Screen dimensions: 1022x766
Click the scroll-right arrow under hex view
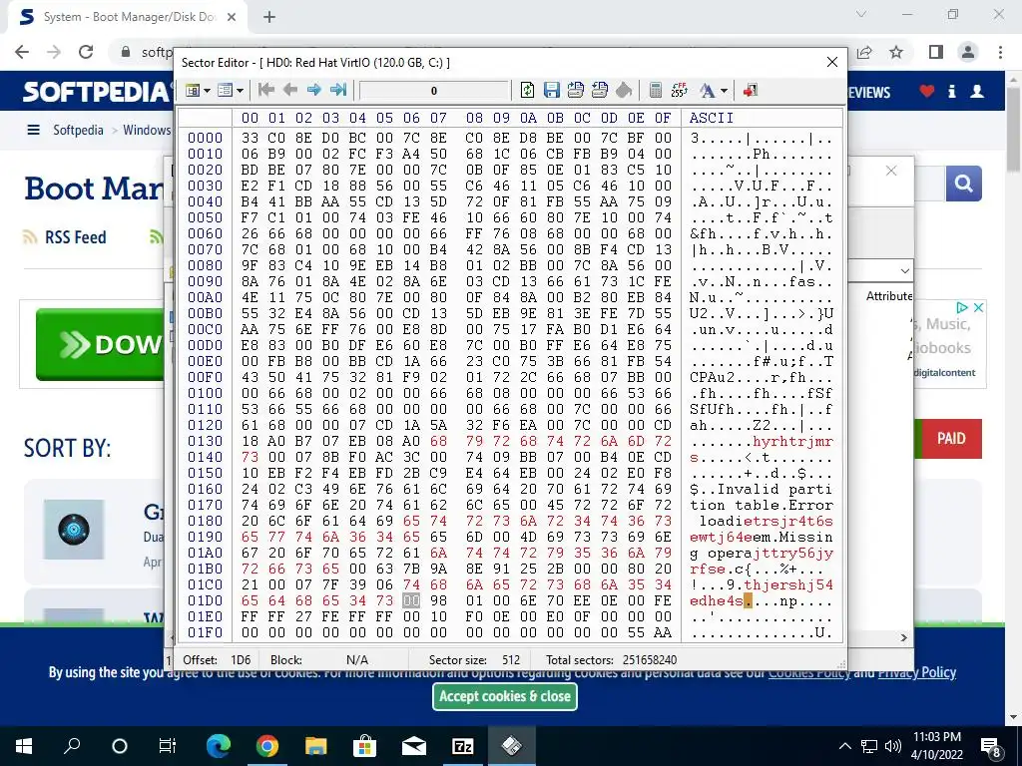903,637
